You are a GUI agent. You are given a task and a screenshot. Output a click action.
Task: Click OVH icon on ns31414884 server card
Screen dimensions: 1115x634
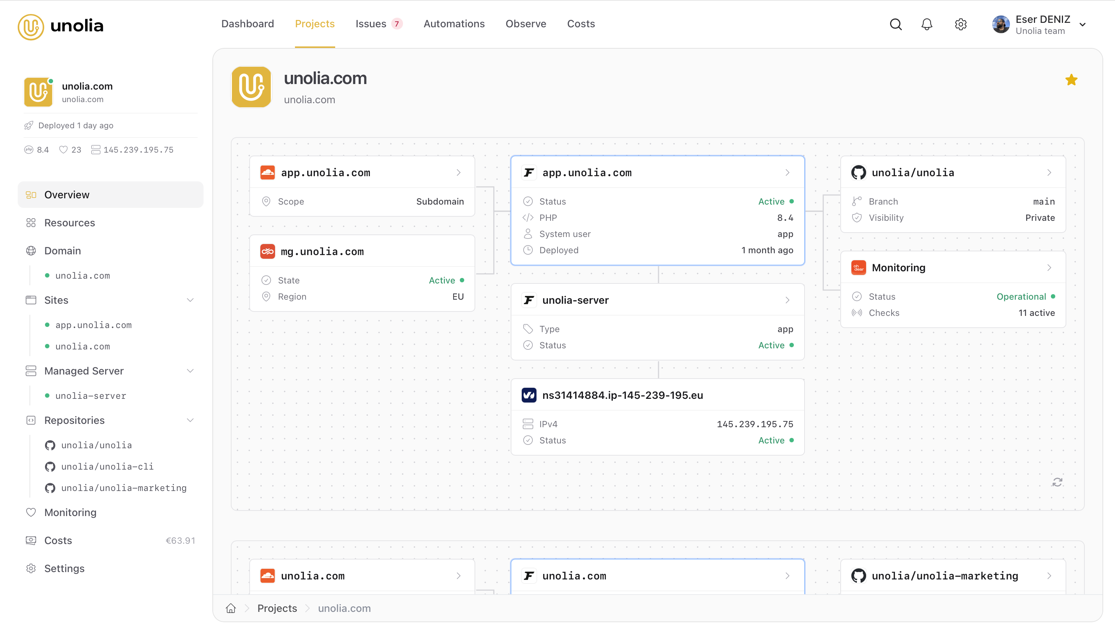(529, 395)
